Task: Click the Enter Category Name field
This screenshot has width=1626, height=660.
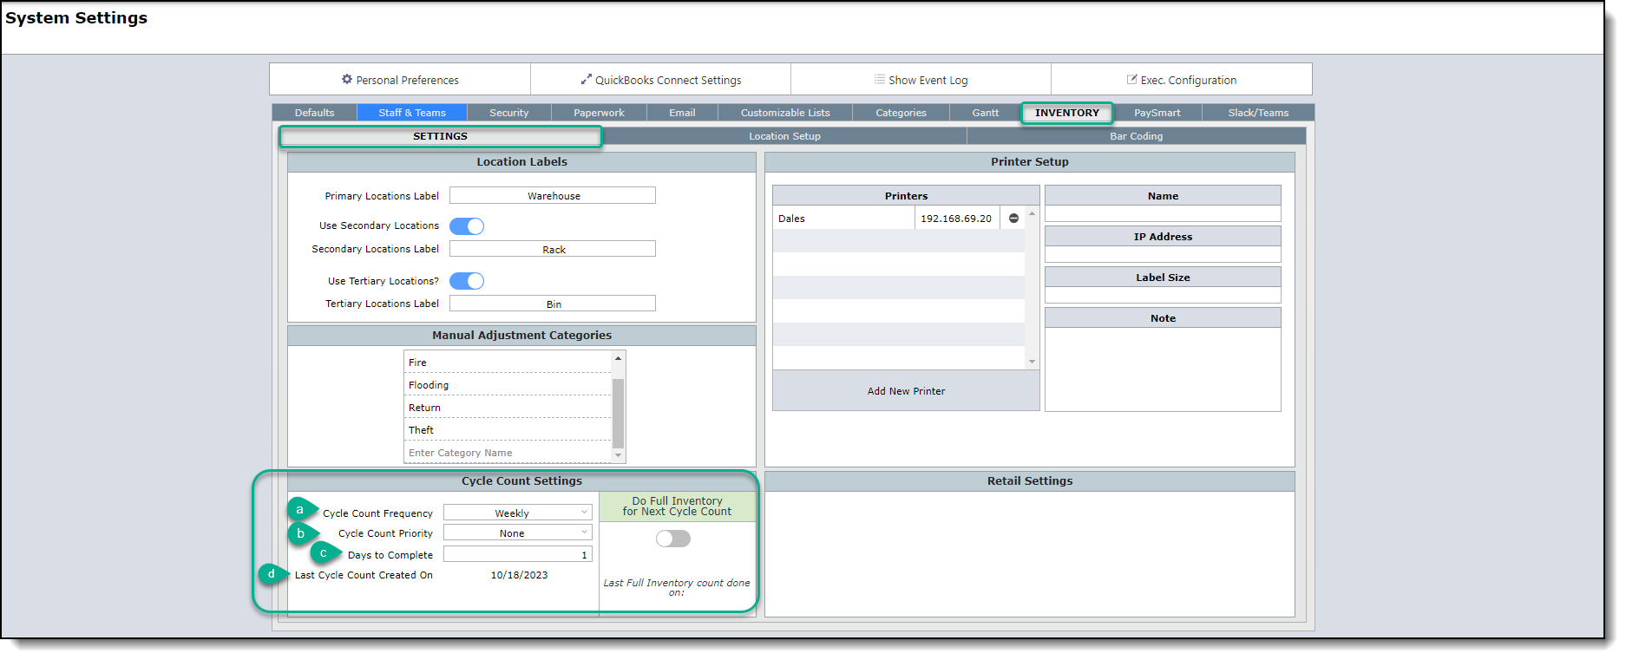Action: [x=508, y=453]
